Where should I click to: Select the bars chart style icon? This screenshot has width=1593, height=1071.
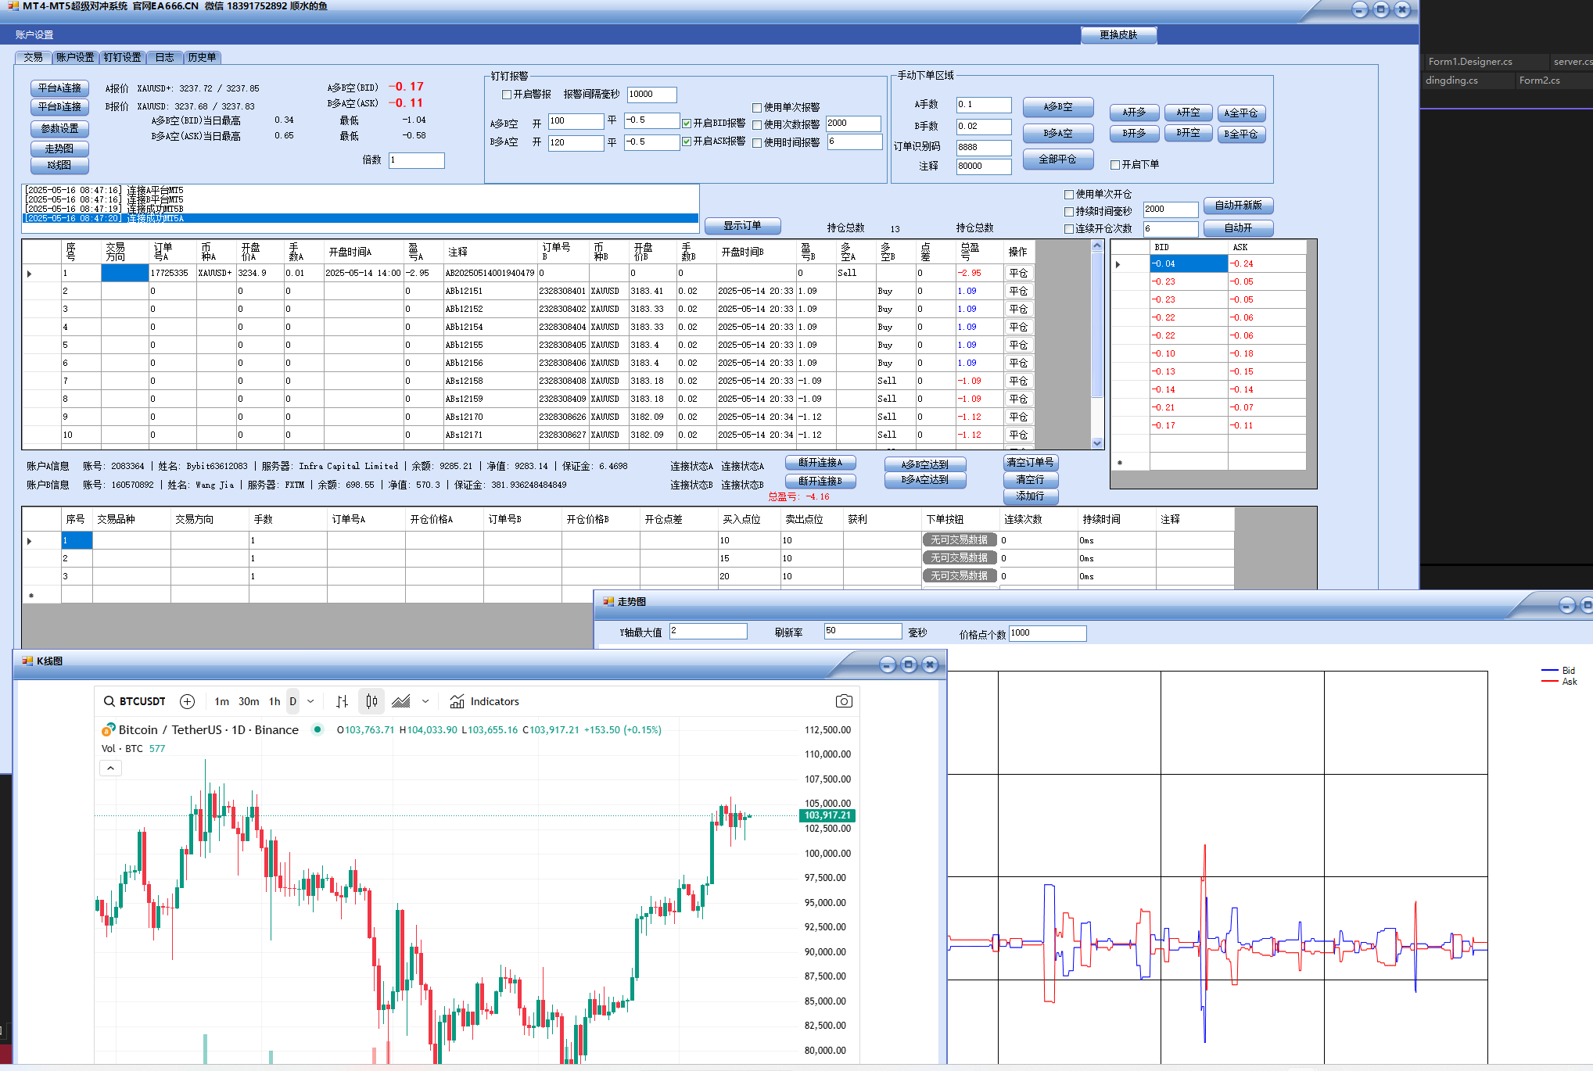(x=342, y=701)
